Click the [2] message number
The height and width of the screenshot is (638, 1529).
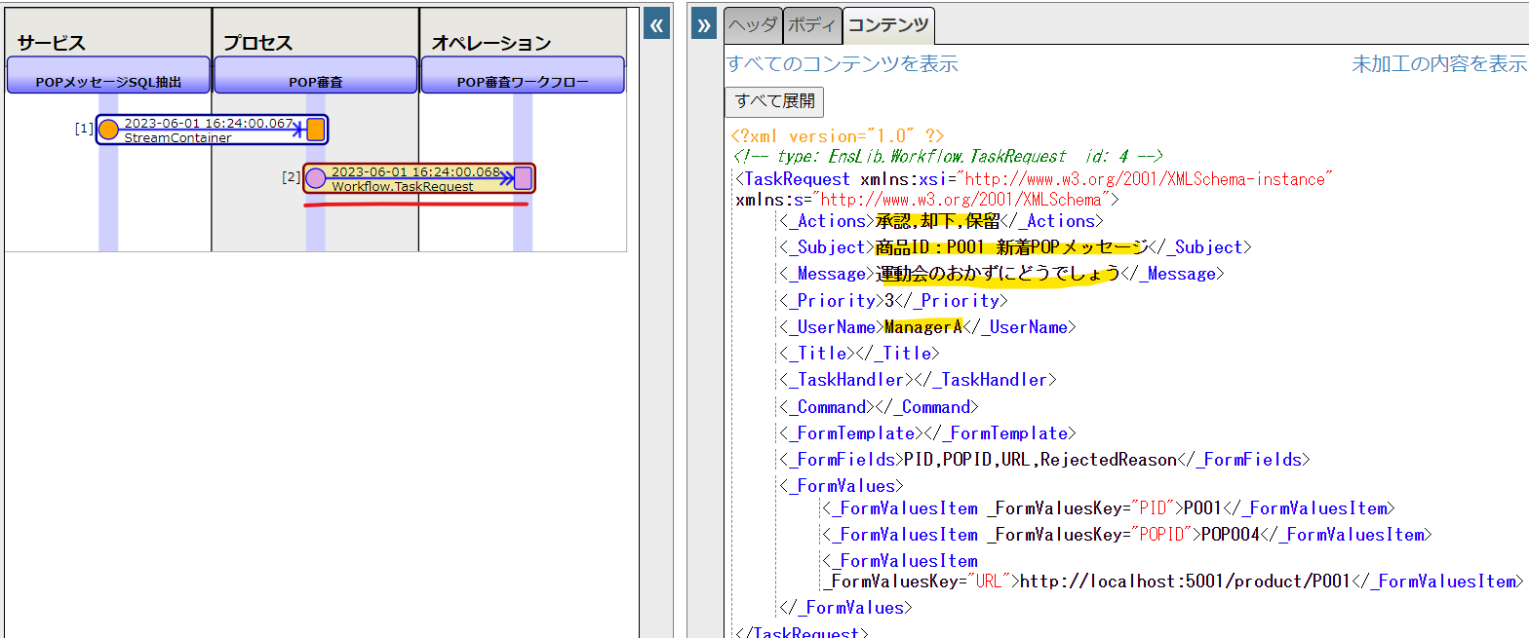coord(291,177)
